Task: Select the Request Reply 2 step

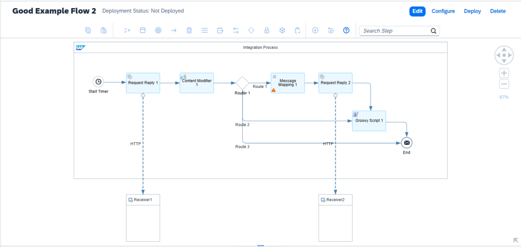Action: click(x=335, y=83)
